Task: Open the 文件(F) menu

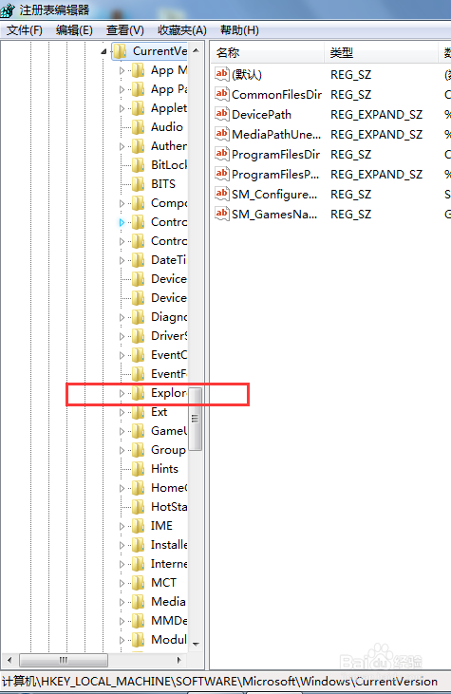Action: click(25, 30)
